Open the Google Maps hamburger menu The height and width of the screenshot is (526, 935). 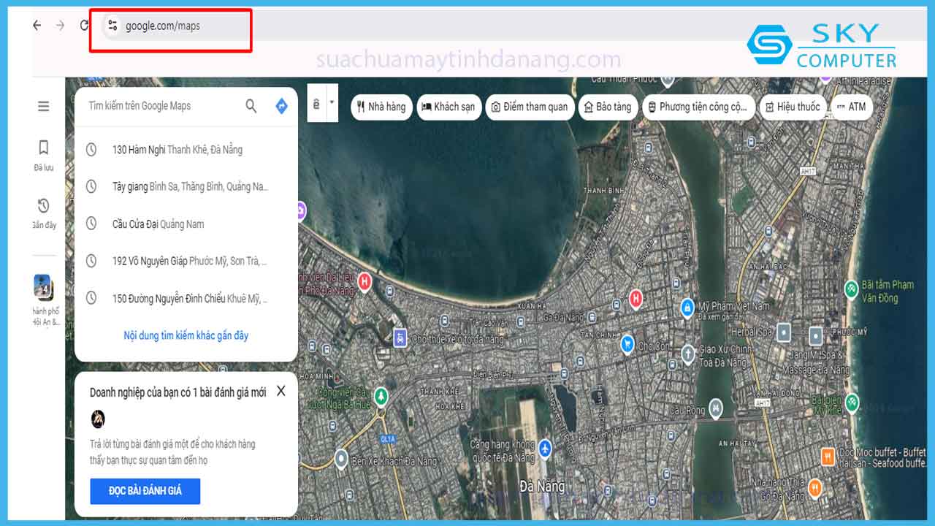(44, 107)
